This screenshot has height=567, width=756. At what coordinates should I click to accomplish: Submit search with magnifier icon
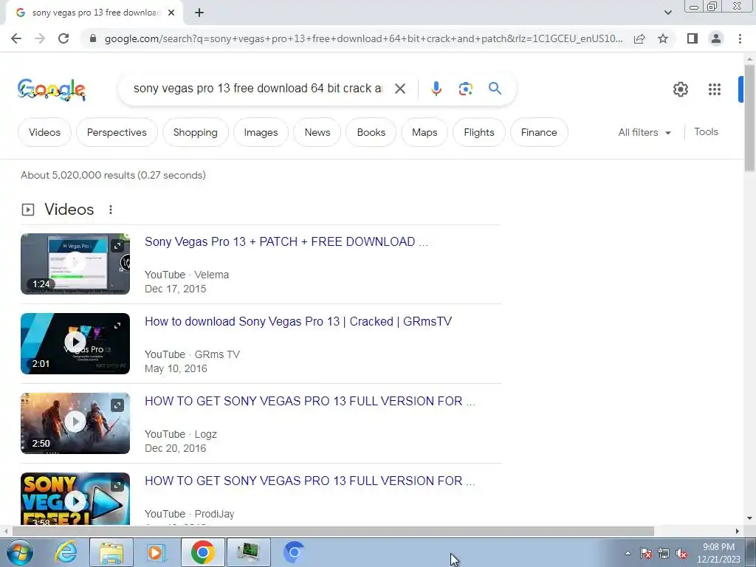point(495,89)
